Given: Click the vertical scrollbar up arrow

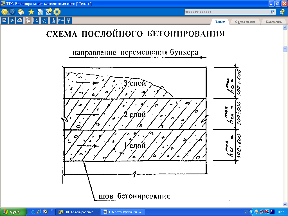Looking at the screenshot, I should click(x=285, y=27).
